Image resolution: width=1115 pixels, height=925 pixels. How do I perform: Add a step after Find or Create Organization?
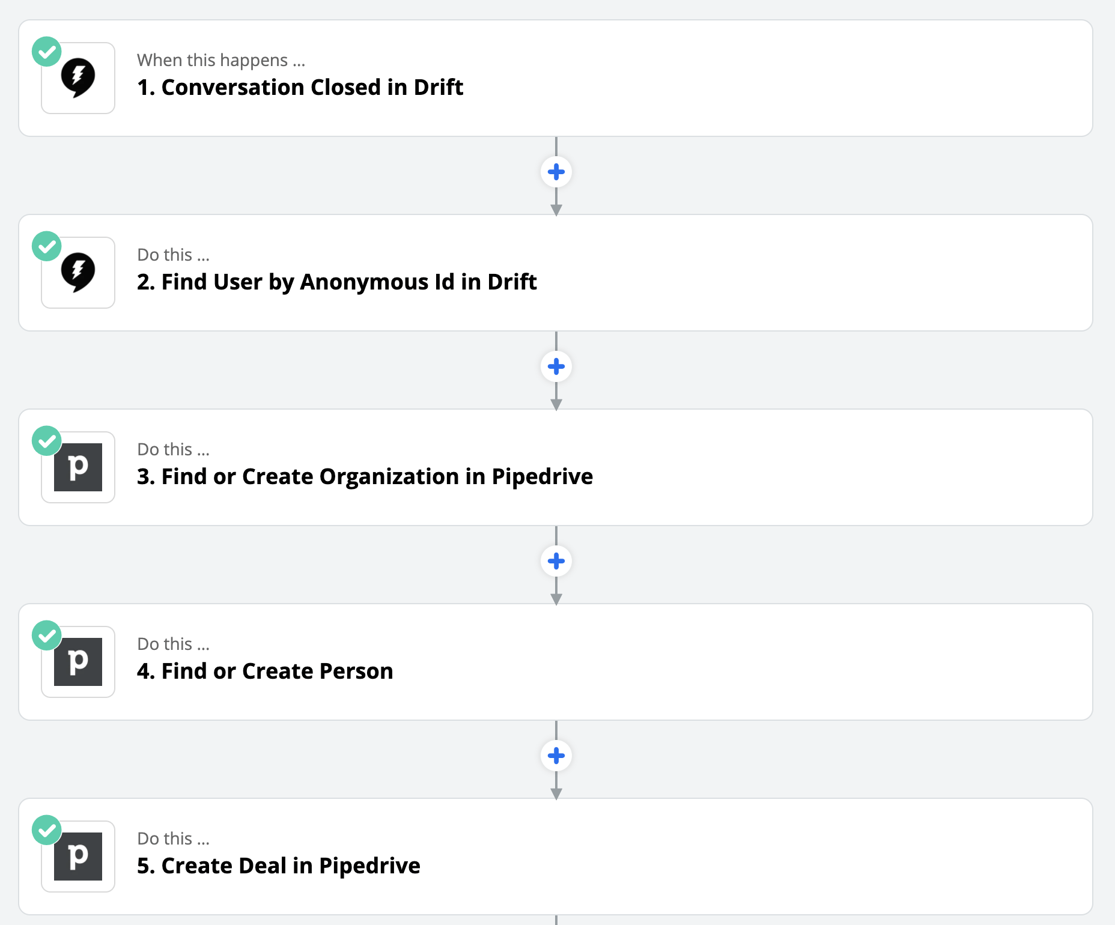tap(556, 561)
